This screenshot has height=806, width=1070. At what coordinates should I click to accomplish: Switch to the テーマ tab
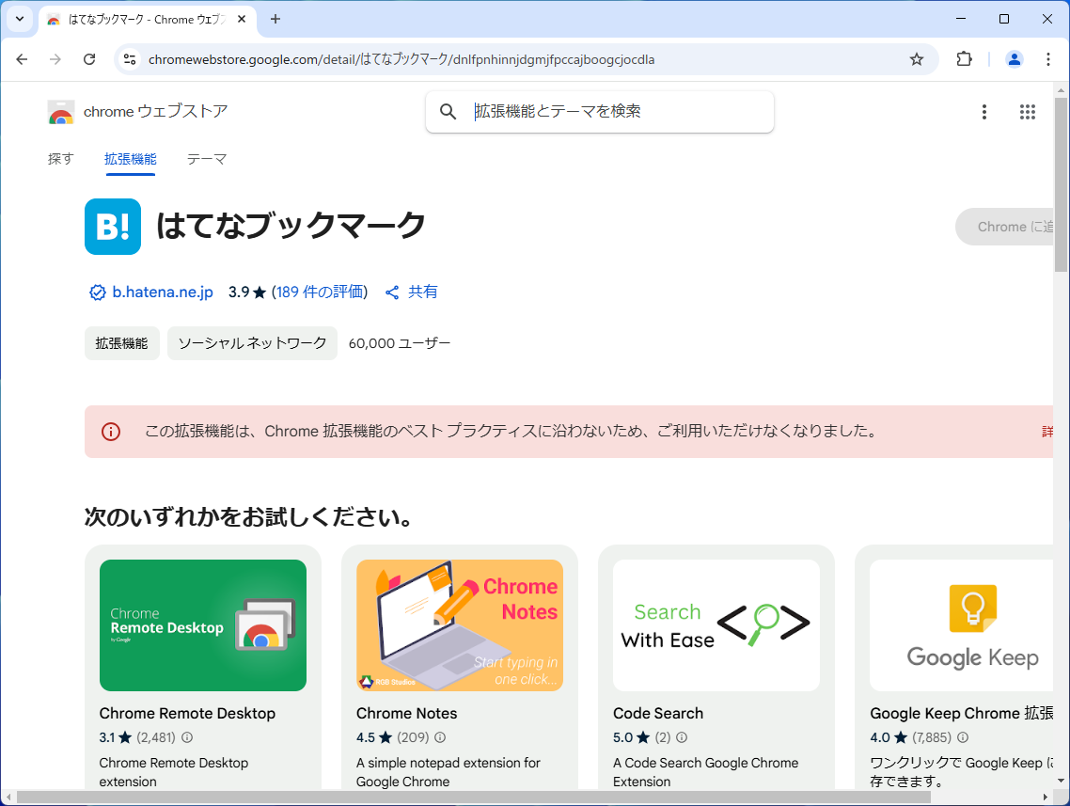tap(206, 159)
